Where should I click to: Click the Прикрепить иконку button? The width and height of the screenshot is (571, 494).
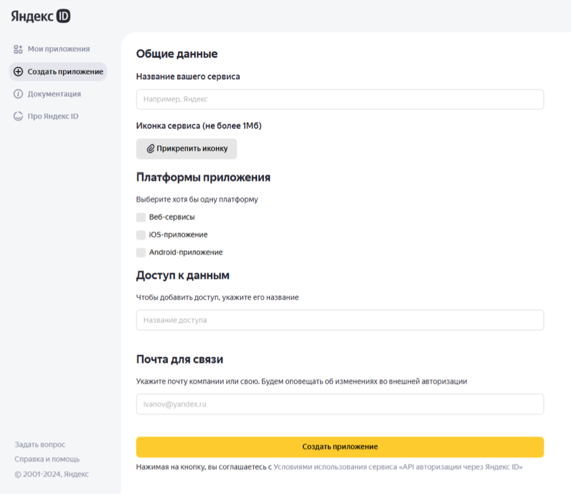[x=186, y=148]
